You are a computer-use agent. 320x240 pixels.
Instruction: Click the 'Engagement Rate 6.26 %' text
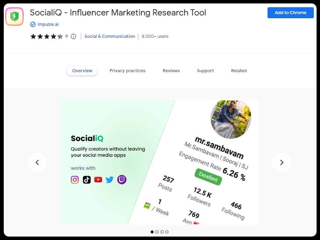[212, 166]
